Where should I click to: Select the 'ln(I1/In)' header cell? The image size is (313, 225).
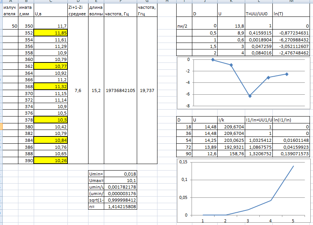pyautogui.click(x=291, y=120)
